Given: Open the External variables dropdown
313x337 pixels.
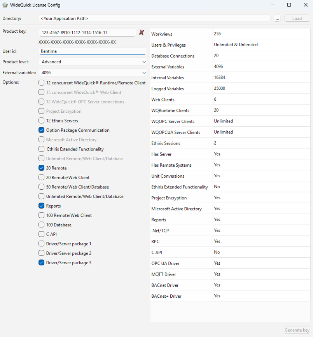Looking at the screenshot, I should (x=93, y=73).
